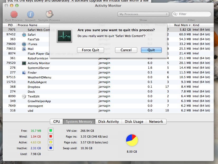Click the 5.82 GB real memory value
218x164 pixels.
click(x=185, y=30)
